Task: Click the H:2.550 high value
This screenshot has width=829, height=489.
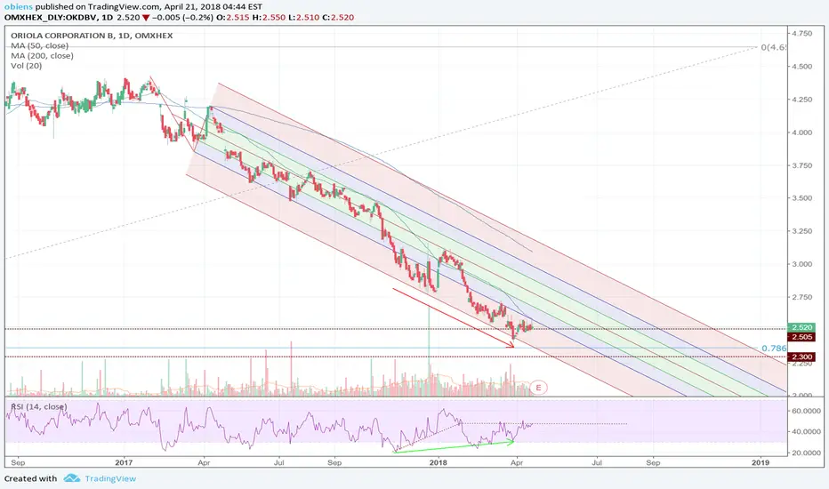Action: 270,18
